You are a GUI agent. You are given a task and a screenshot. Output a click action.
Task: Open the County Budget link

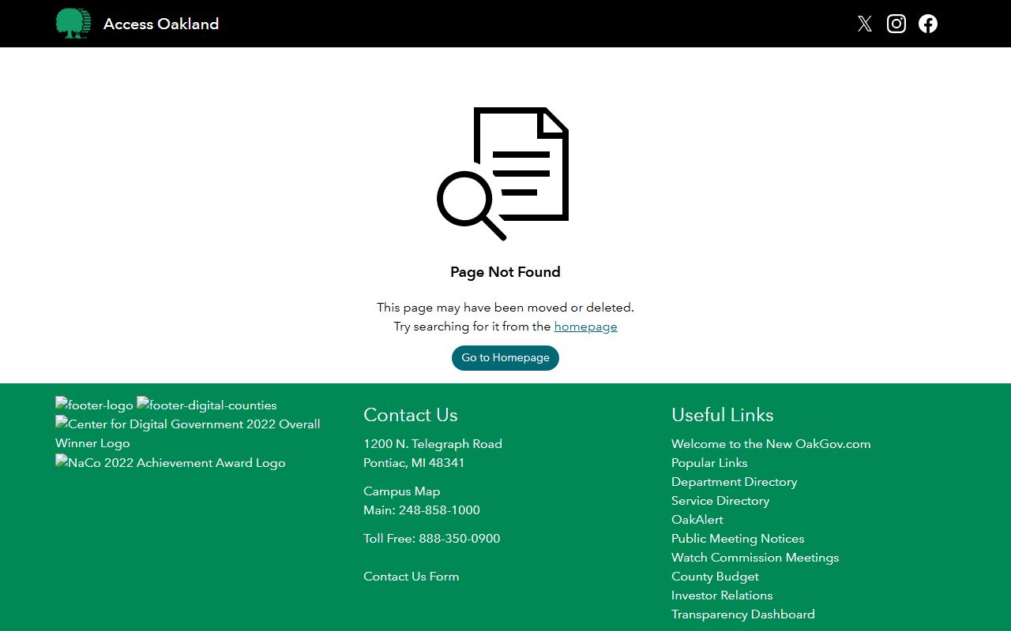coord(715,577)
